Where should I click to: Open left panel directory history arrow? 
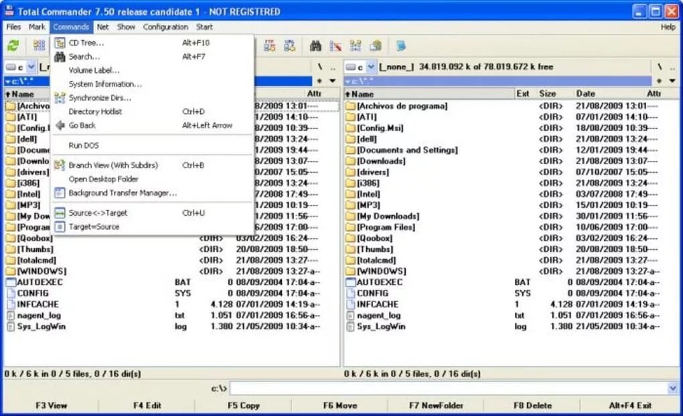[333, 80]
